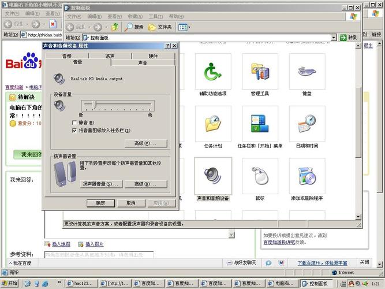The height and width of the screenshot is (289, 385).
Task: Click Baidu logo on web page
Action: 24,61
